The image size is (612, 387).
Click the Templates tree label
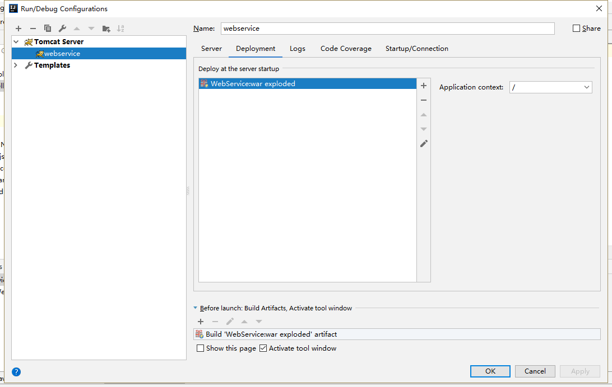52,65
